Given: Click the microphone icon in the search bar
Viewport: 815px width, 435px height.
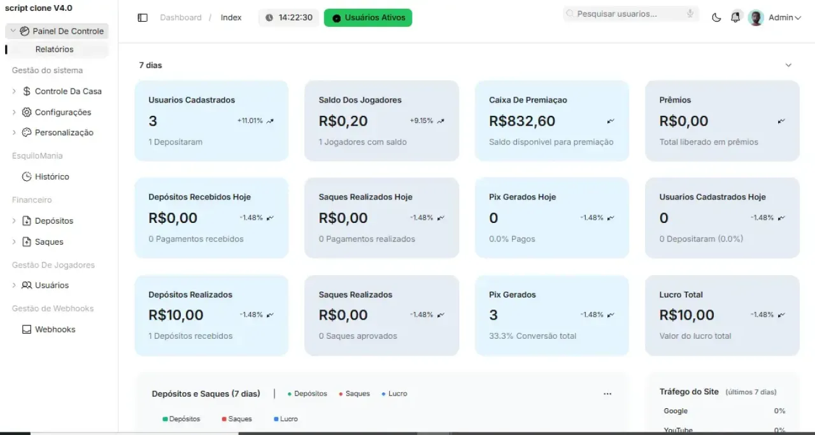Looking at the screenshot, I should click(690, 13).
